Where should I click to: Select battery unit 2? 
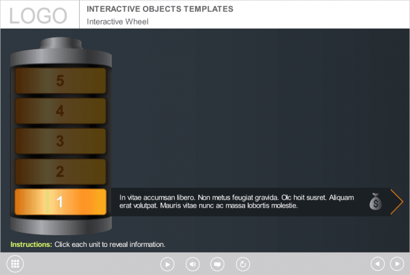[x=60, y=171]
